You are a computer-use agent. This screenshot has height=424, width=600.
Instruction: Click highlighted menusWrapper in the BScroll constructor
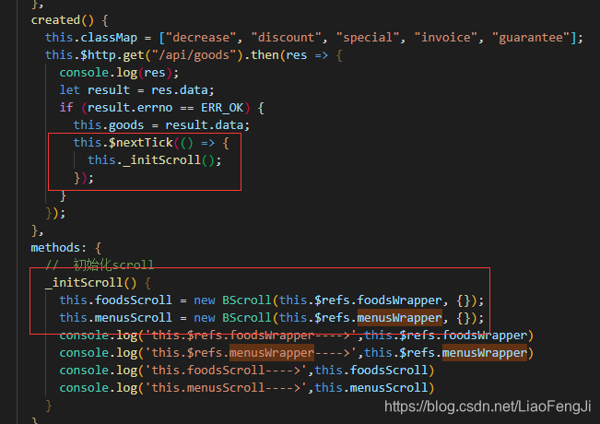pos(399,318)
